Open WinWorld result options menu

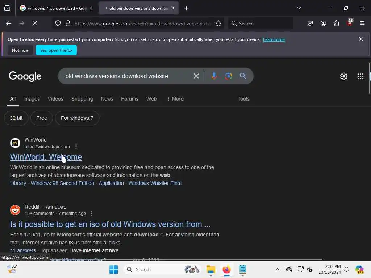tap(76, 147)
